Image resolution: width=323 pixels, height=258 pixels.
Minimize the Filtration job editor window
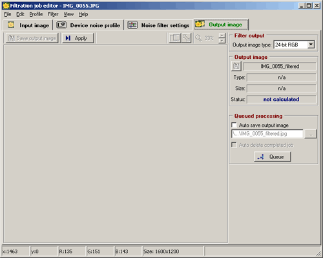tap(302, 6)
